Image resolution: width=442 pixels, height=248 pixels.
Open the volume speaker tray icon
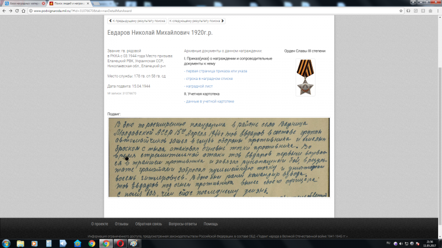coord(401,244)
